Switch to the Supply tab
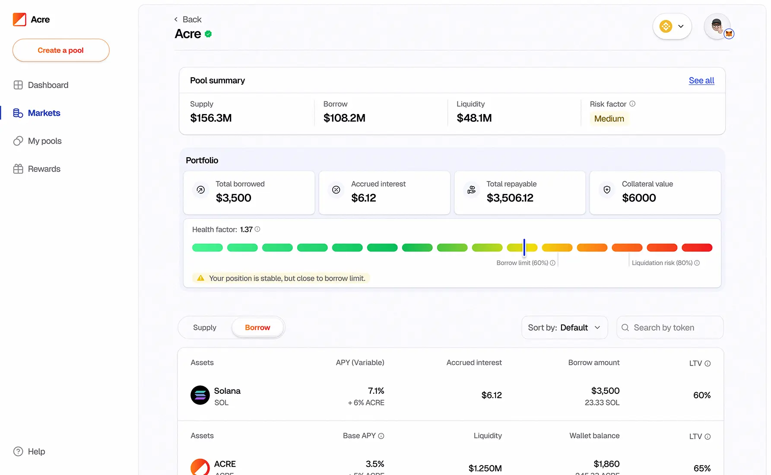771x475 pixels. [x=205, y=328]
